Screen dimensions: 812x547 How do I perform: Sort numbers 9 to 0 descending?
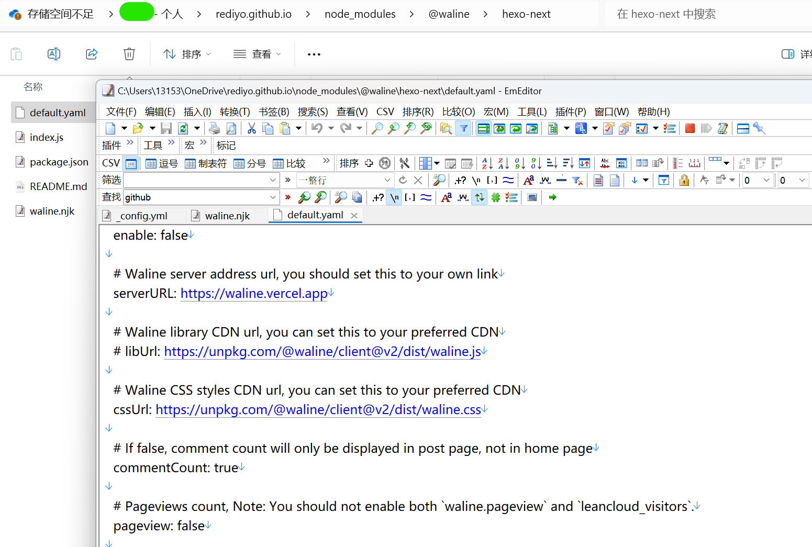coord(536,163)
